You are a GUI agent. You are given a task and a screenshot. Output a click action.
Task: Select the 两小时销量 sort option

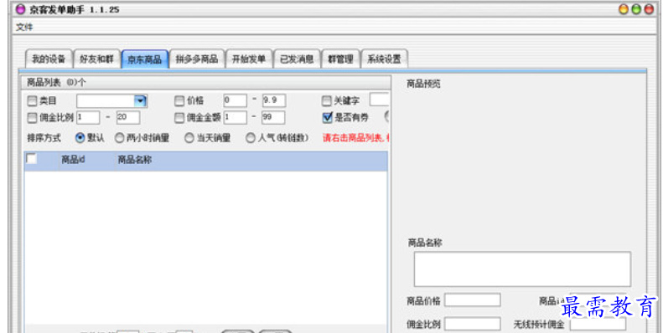tap(120, 138)
